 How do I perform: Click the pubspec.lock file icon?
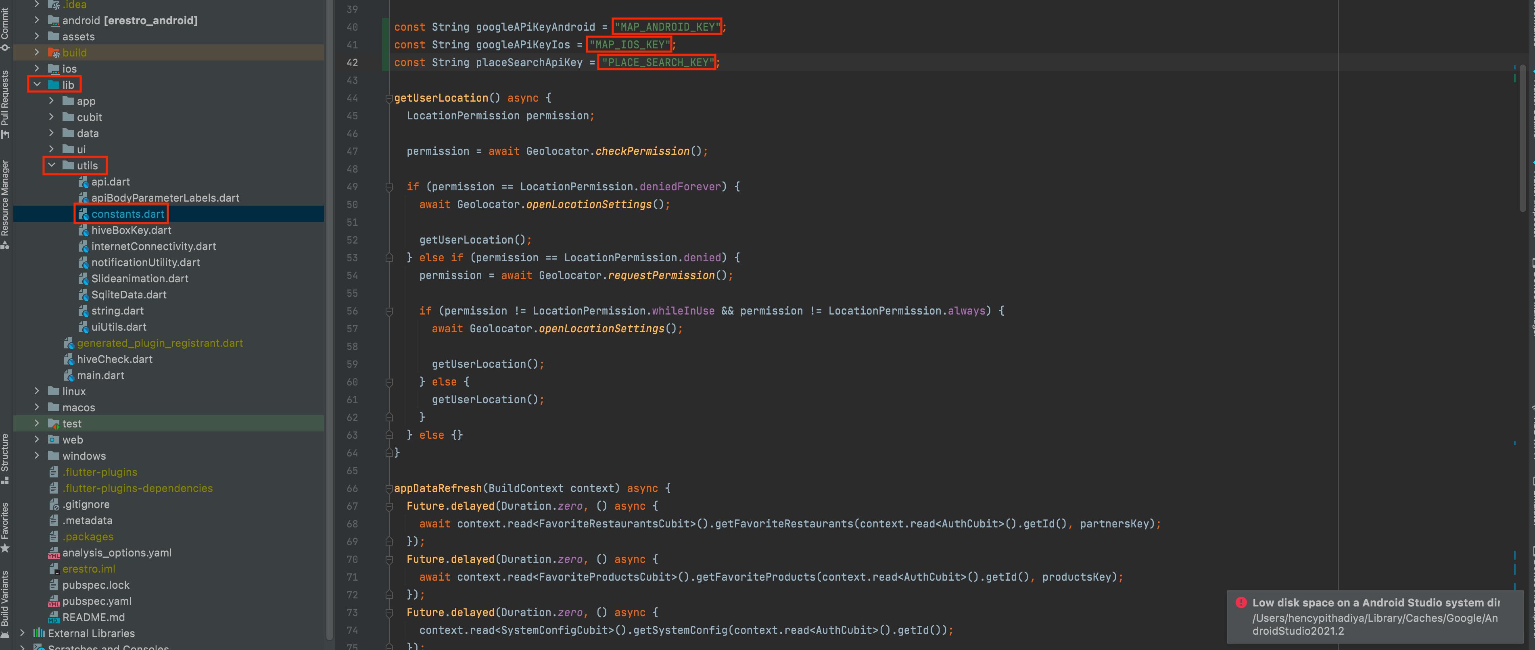[x=54, y=585]
